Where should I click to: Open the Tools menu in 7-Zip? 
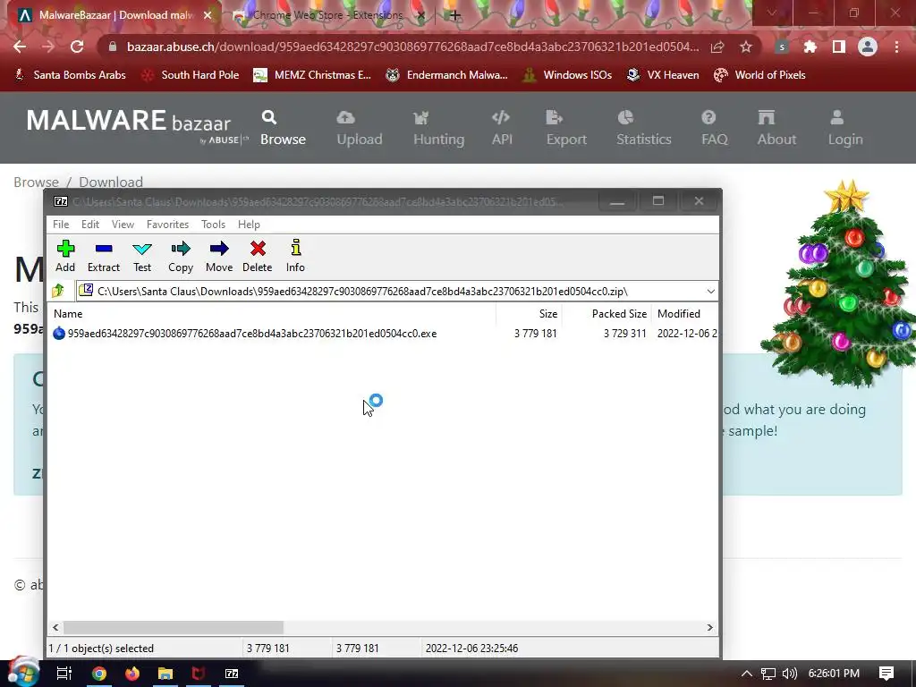213,225
